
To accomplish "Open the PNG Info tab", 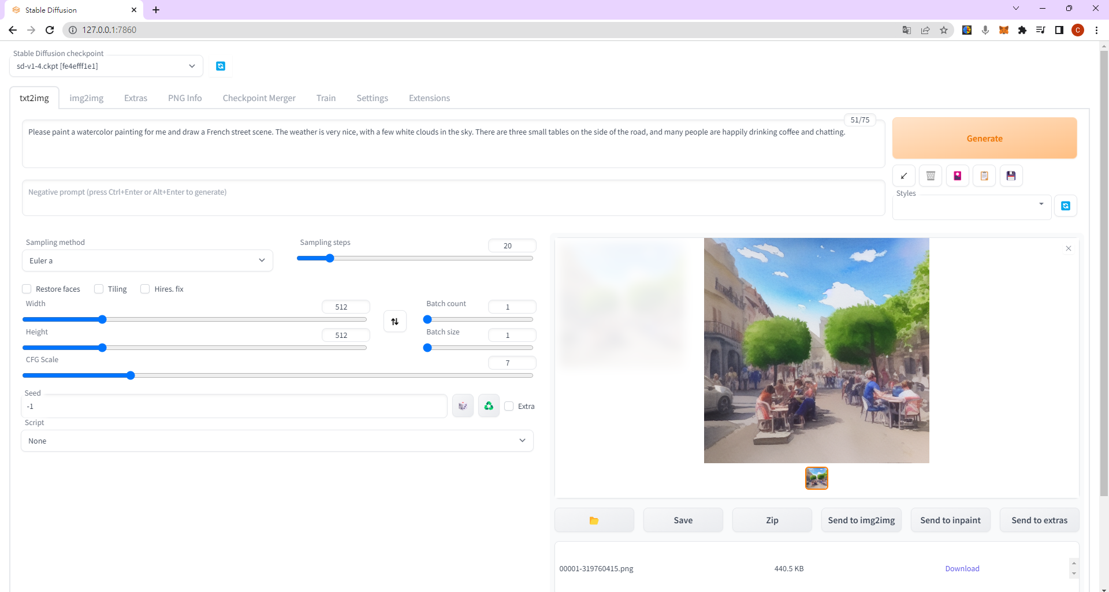I will (x=185, y=98).
